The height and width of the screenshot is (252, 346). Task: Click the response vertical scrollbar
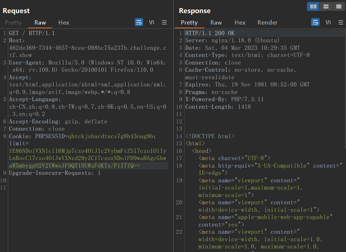tap(345, 89)
